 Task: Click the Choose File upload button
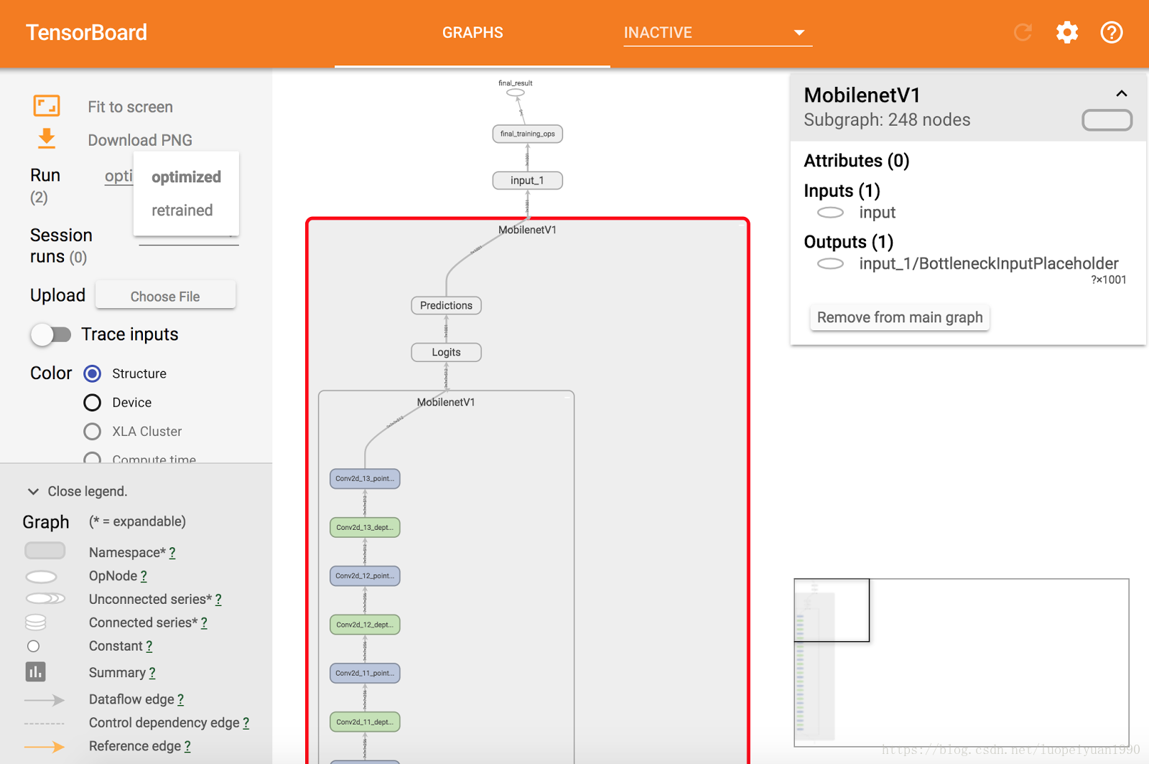165,296
